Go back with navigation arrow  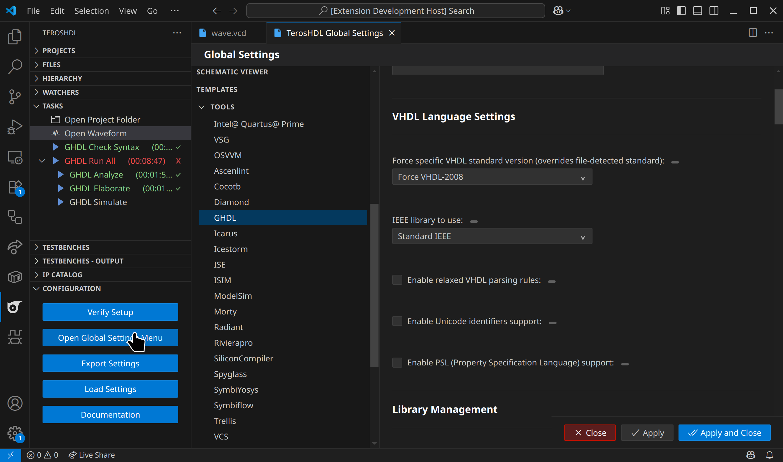pyautogui.click(x=217, y=11)
